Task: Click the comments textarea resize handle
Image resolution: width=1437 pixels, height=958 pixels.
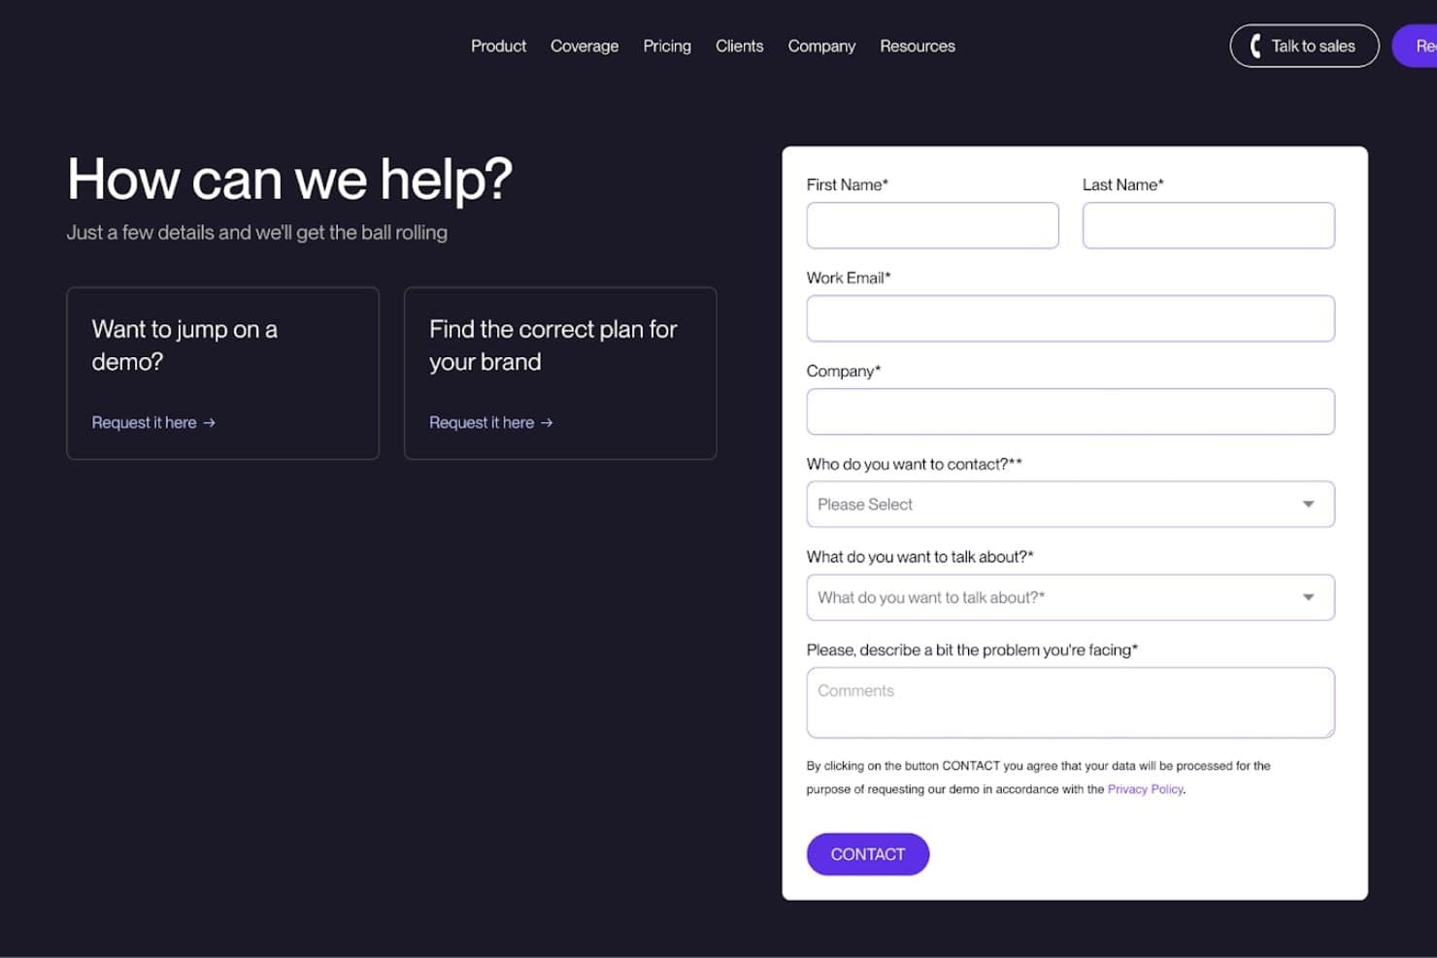Action: pyautogui.click(x=1328, y=731)
